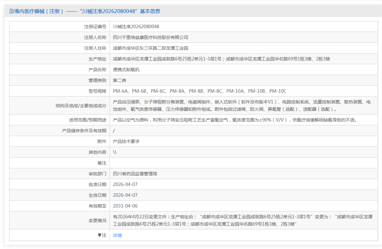
Task: Select the 生效日期 value 2026-04-07
Action: [125, 195]
